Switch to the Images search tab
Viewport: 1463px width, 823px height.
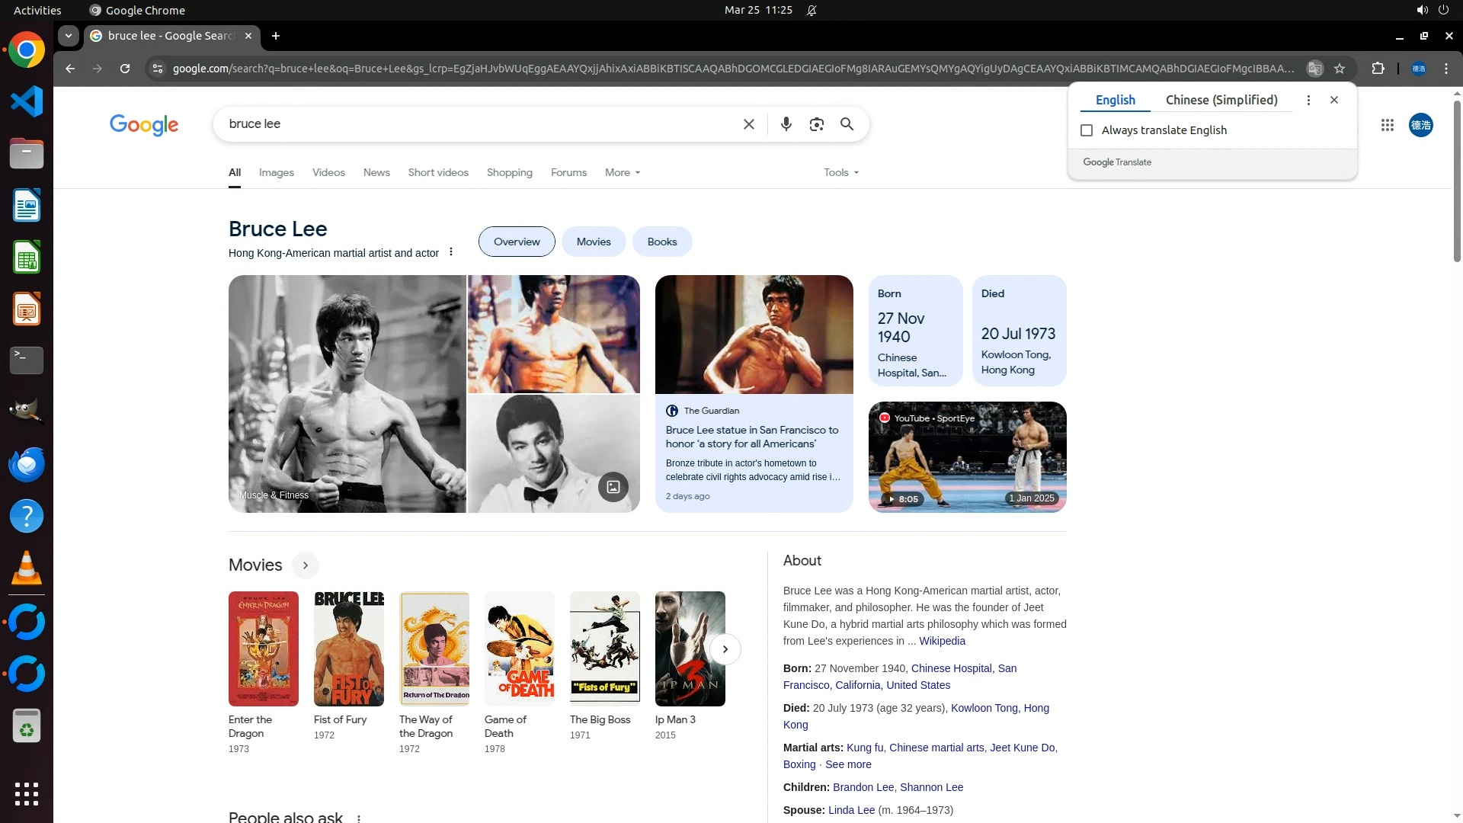(276, 172)
